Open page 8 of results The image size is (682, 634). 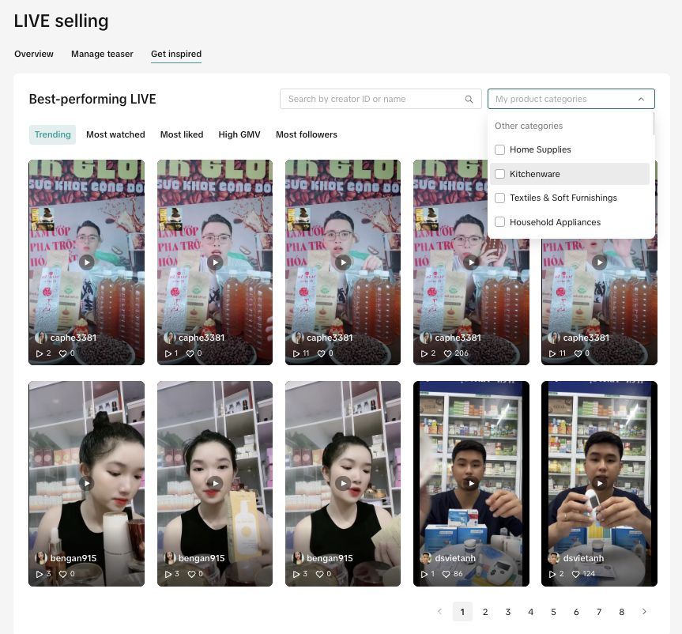(x=621, y=612)
